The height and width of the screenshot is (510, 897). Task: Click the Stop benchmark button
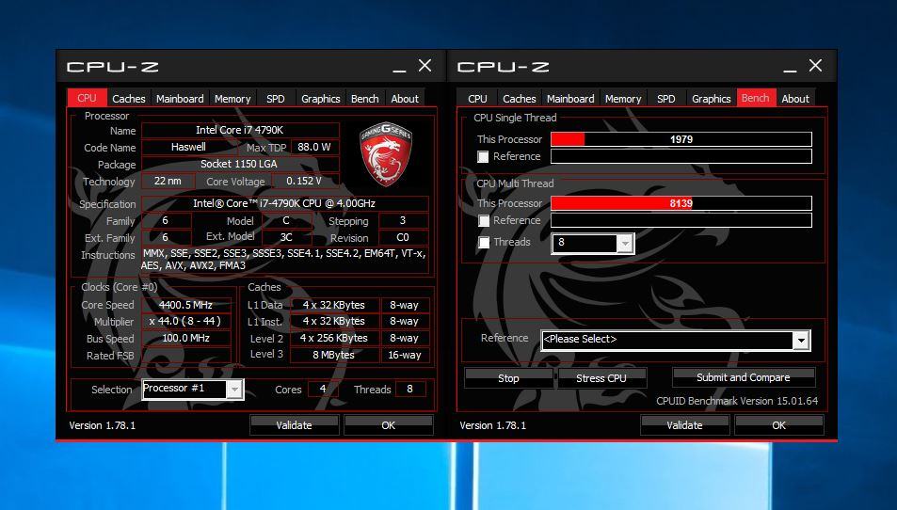pyautogui.click(x=508, y=378)
